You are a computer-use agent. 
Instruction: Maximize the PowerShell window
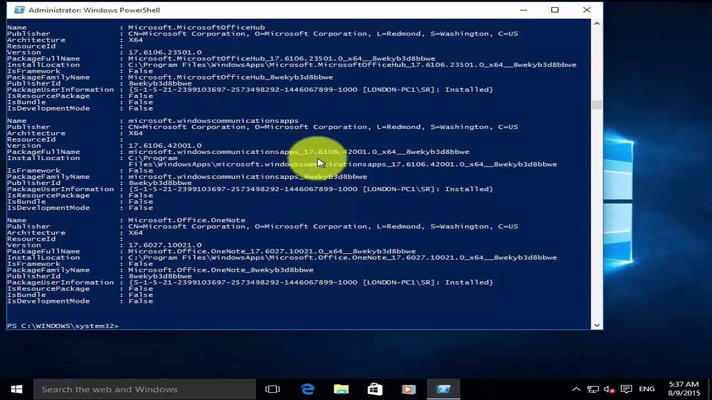(x=555, y=10)
